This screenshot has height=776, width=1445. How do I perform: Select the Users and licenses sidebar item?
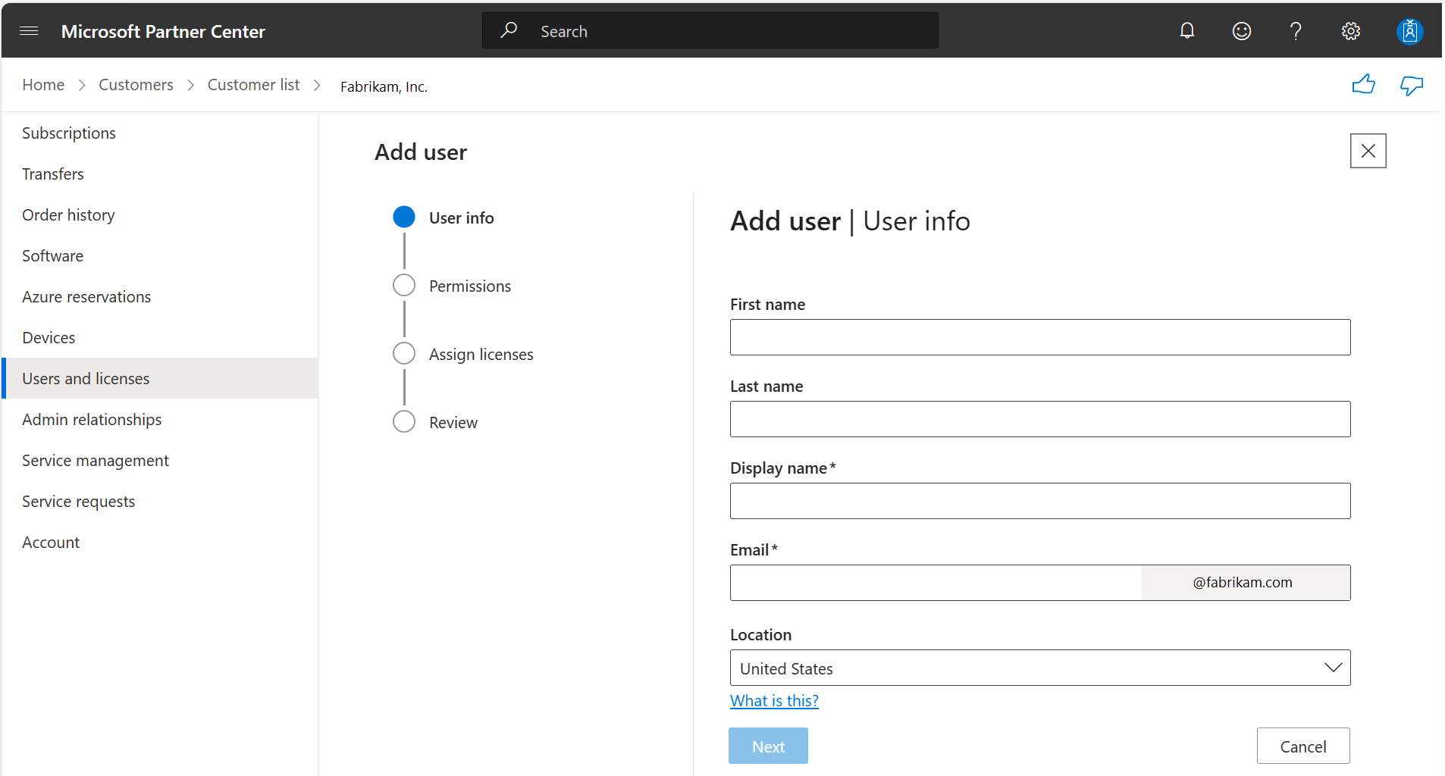click(x=86, y=378)
